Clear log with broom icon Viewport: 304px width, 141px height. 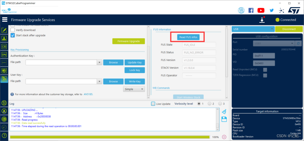(224, 112)
